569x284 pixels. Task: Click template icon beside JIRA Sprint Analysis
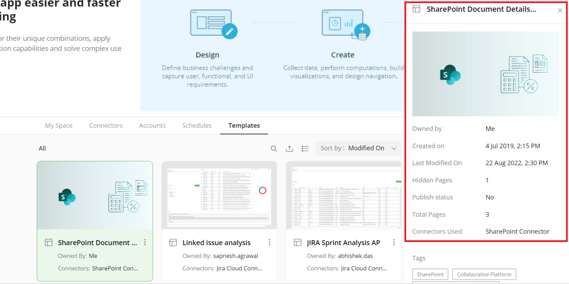(298, 242)
